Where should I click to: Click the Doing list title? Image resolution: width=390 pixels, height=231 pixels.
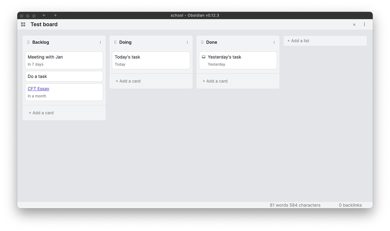(x=125, y=42)
